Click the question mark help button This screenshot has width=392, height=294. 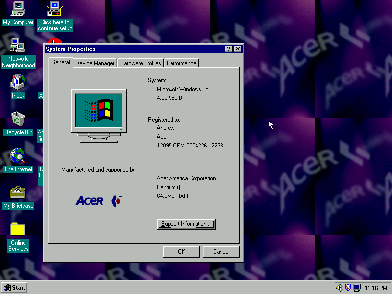point(229,49)
